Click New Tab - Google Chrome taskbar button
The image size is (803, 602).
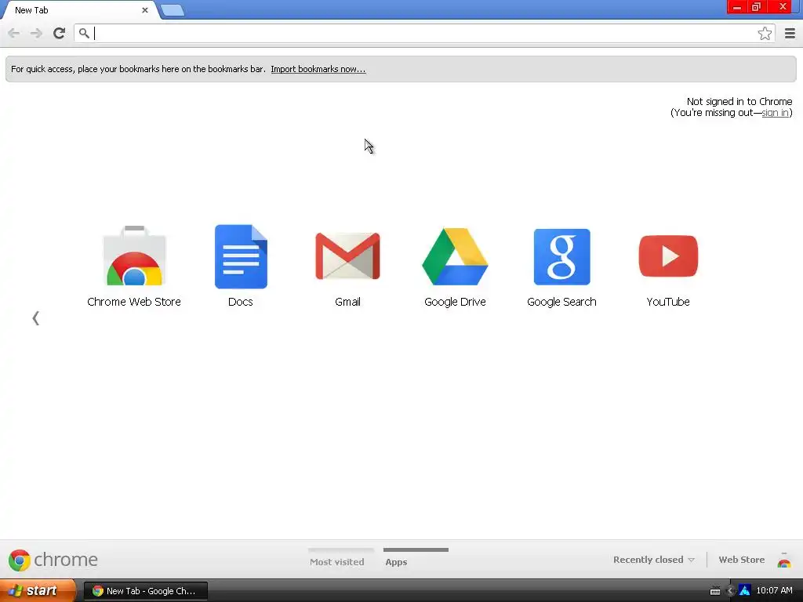[x=145, y=591]
